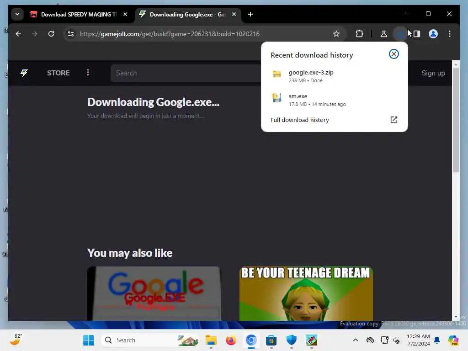Open the Extensions puzzle icon
The width and height of the screenshot is (468, 351).
click(x=360, y=34)
